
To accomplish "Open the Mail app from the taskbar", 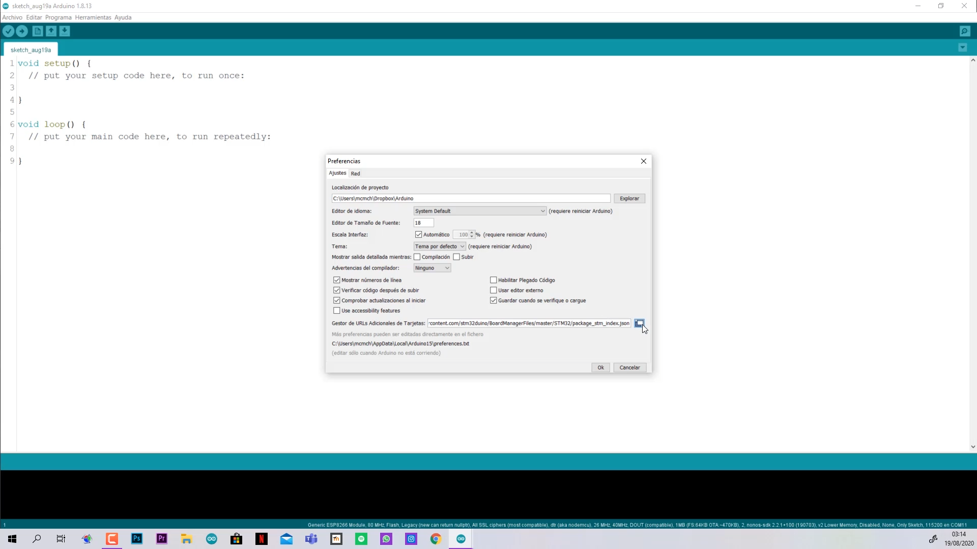I will tap(286, 539).
